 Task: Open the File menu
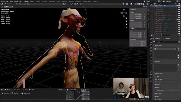[4, 1]
